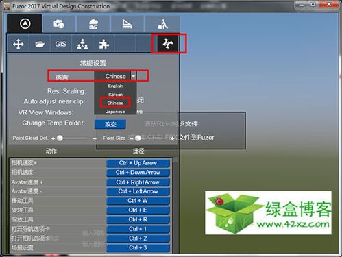Click the Avatar速度 - row label
Image resolution: width=342 pixels, height=257 pixels.
click(27, 191)
